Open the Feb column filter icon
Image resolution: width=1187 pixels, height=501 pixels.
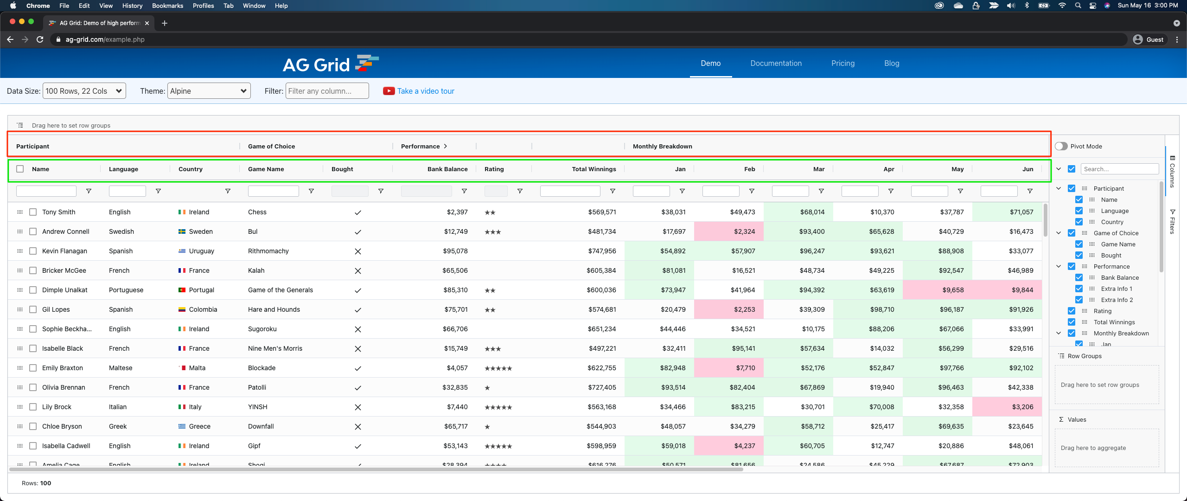click(x=752, y=191)
